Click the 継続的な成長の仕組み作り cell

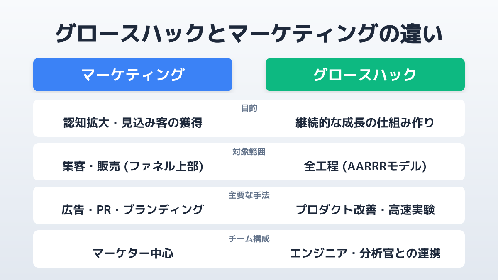tap(365, 123)
